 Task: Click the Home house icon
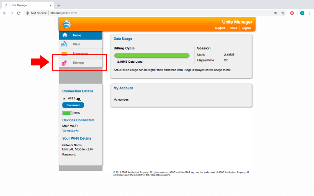click(64, 35)
